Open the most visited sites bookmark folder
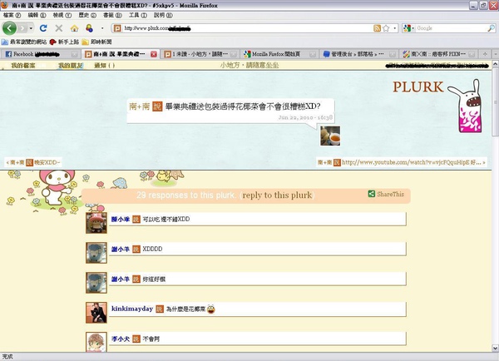499x361 pixels. point(24,42)
